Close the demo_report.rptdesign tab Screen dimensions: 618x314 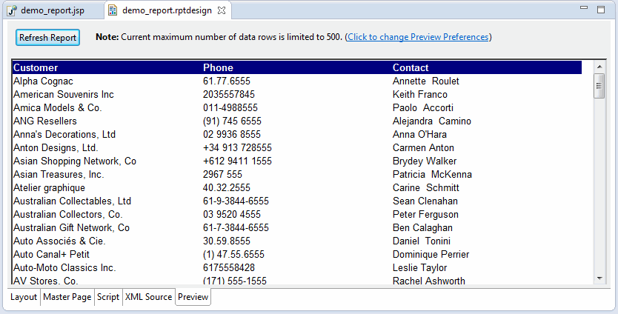pos(222,10)
